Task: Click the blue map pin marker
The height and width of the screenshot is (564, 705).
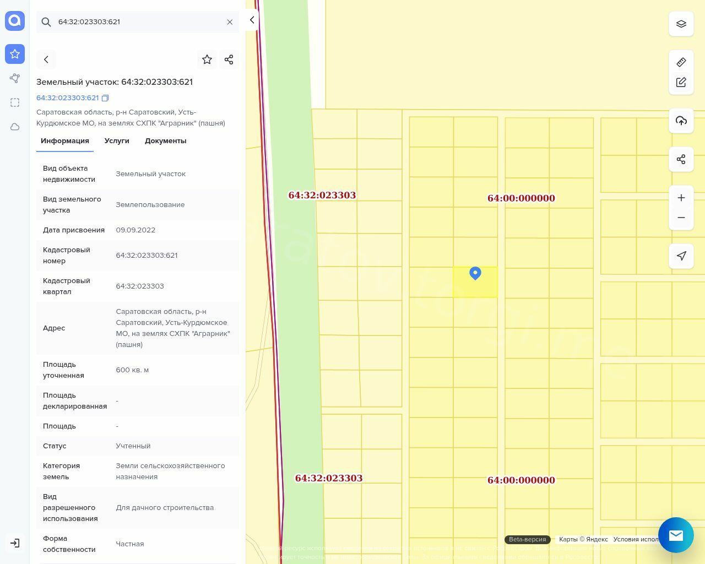Action: pyautogui.click(x=475, y=273)
